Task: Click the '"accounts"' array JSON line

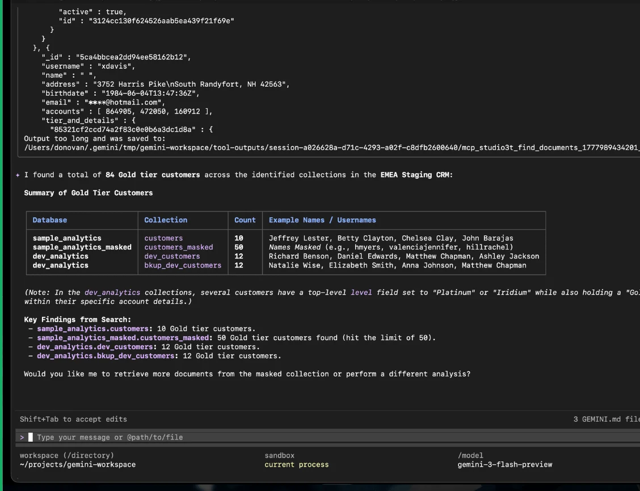Action: 127,111
